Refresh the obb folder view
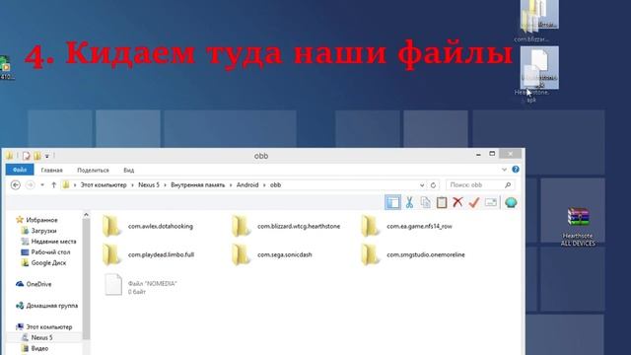Screen dimensions: 631x355 point(433,185)
